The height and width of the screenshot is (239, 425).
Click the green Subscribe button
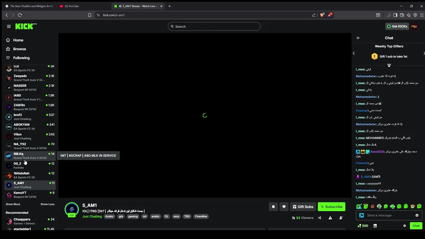pyautogui.click(x=331, y=206)
